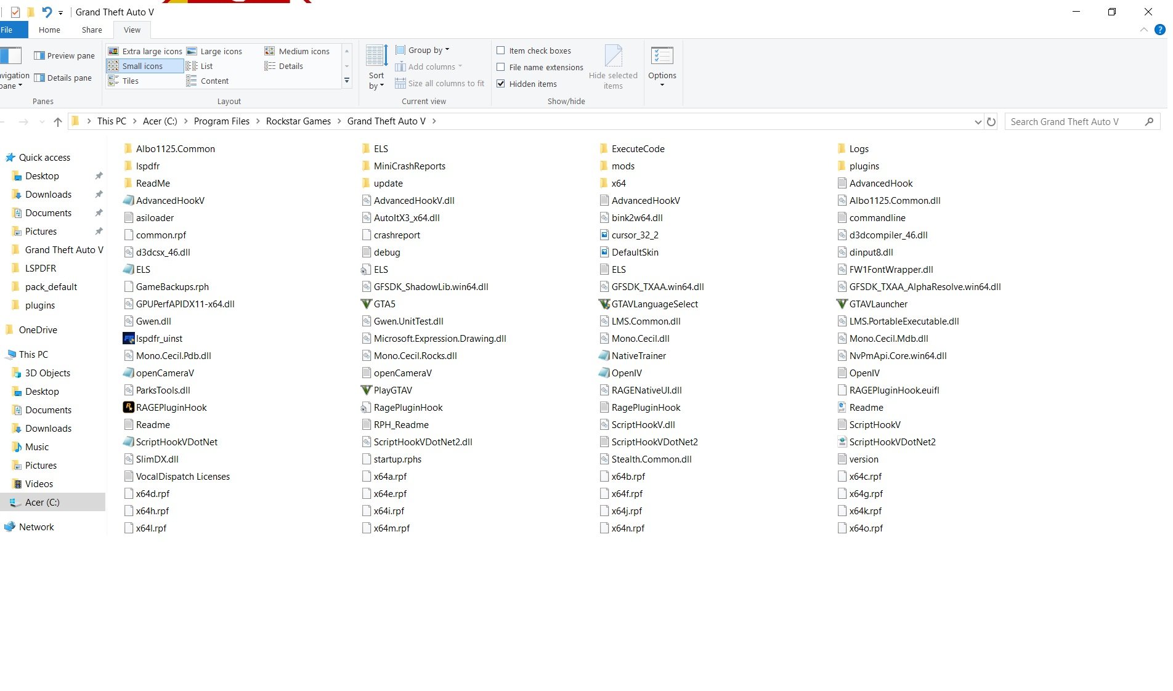
Task: Select the x64 folder icon
Action: pyautogui.click(x=604, y=183)
